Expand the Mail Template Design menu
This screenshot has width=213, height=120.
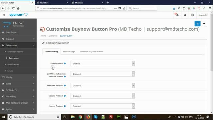click(18, 103)
